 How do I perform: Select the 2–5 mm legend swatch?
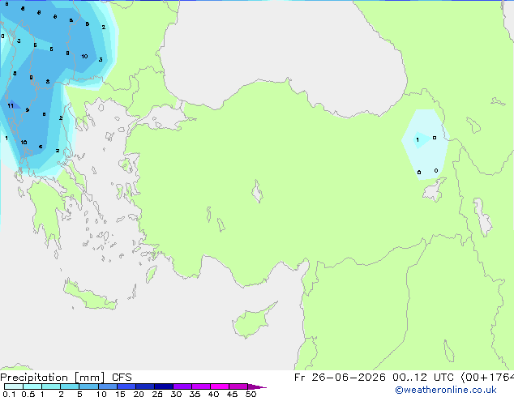tap(70, 386)
